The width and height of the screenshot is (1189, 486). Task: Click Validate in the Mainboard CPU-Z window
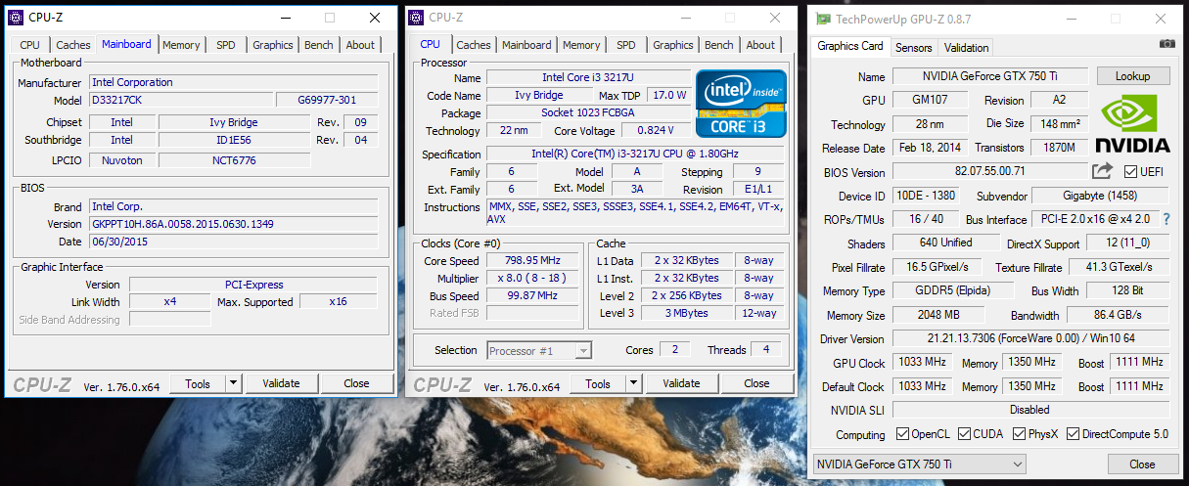(282, 383)
